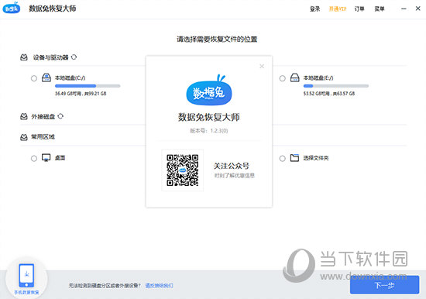The height and width of the screenshot is (299, 426).
Task: Open the 订单 orders menu
Action: coord(359,9)
